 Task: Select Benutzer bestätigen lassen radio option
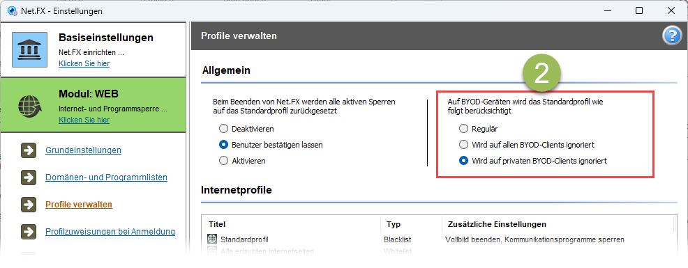223,145
